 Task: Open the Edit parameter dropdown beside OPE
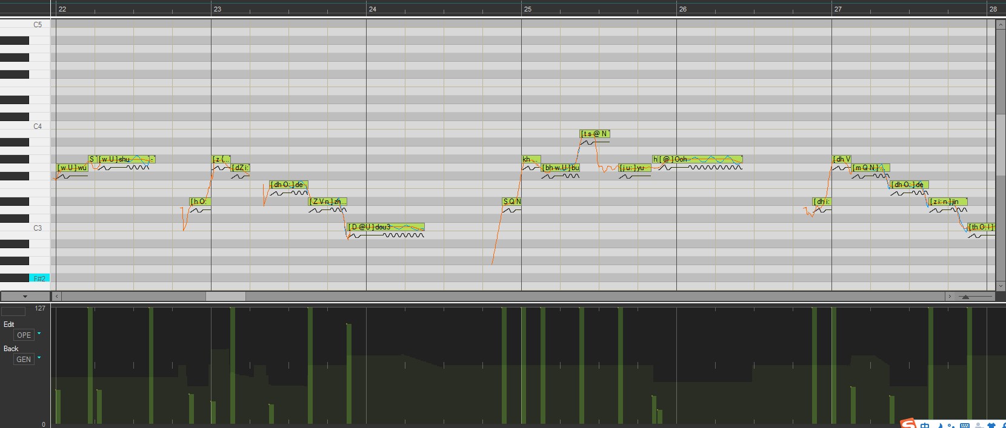pos(39,334)
